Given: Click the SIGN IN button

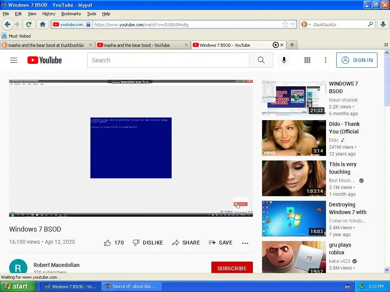Looking at the screenshot, I should pyautogui.click(x=356, y=60).
